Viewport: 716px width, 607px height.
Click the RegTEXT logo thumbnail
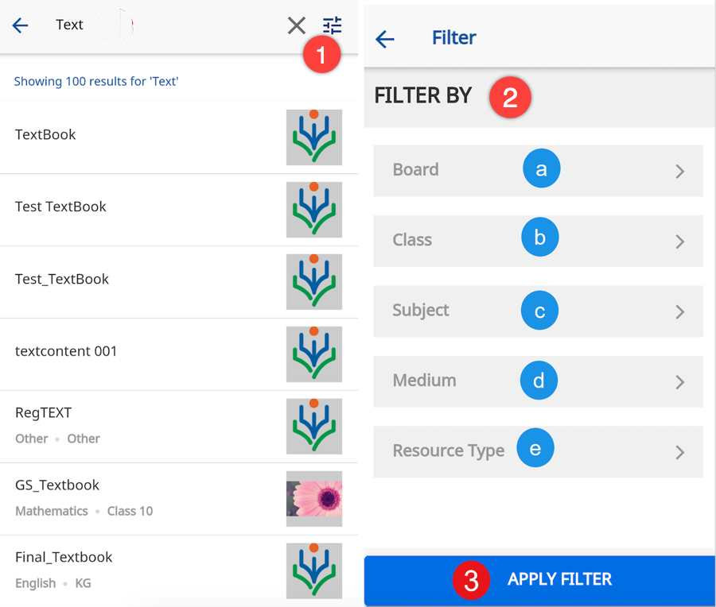[x=314, y=427]
